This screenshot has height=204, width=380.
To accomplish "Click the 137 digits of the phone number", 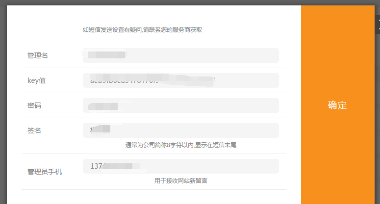I will [96, 166].
